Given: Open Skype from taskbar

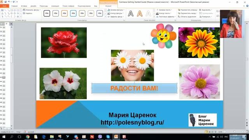Looking at the screenshot, I should [x=108, y=136].
